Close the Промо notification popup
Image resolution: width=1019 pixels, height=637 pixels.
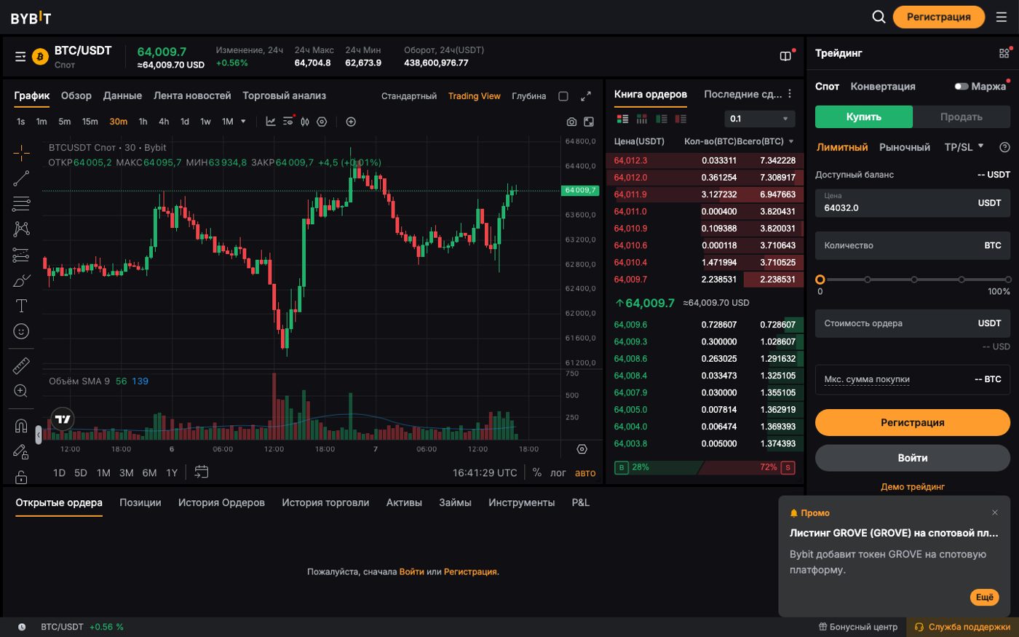995,513
